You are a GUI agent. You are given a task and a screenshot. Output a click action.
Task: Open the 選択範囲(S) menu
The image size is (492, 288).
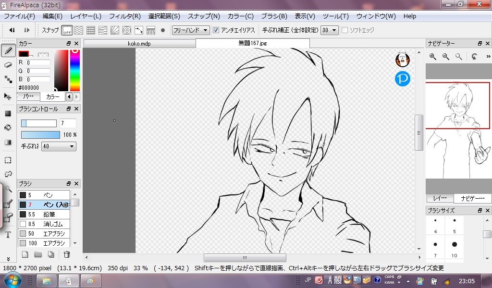pos(164,16)
